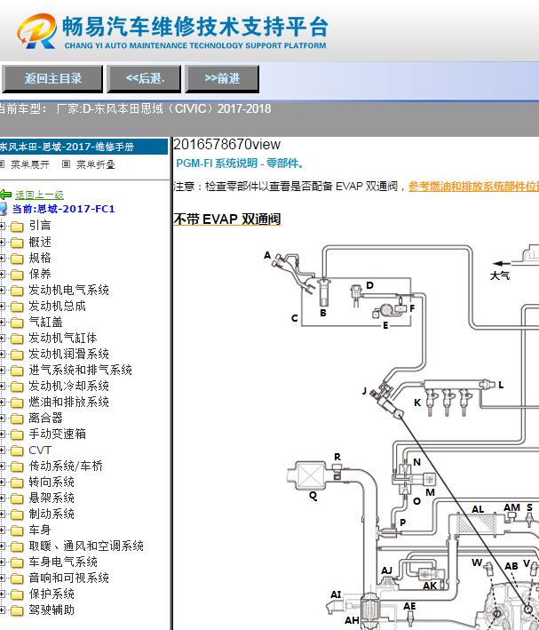Screen dimensions: 539x630
Task: Select 菜单展开 to expand the menu
Action: coord(29,164)
